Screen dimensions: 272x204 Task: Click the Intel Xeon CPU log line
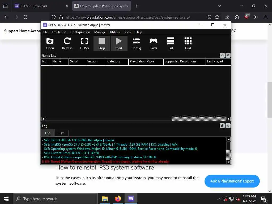click(110, 144)
